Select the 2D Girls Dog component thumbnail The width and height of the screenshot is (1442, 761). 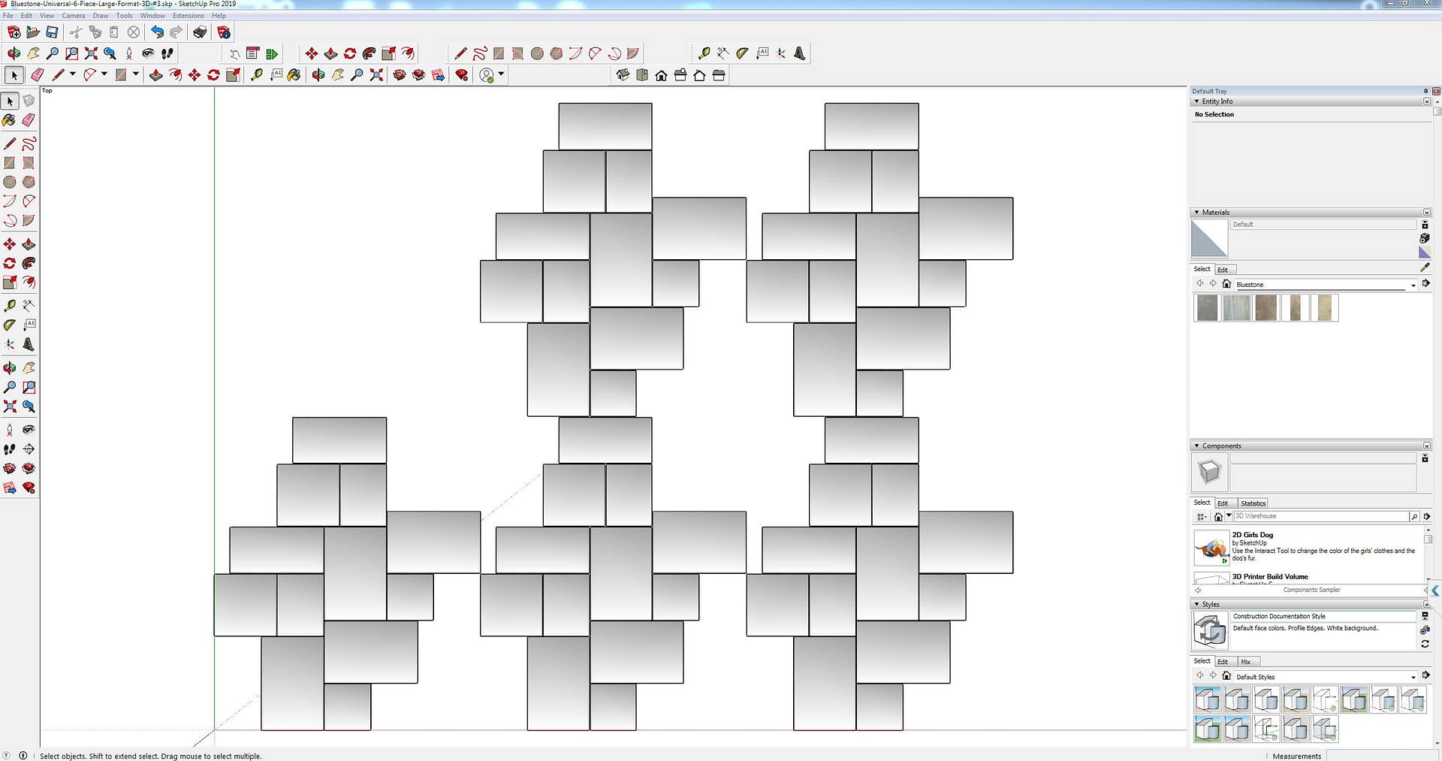(x=1211, y=548)
